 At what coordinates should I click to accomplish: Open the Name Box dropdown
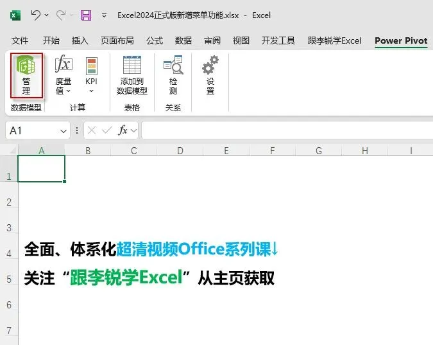pos(64,131)
